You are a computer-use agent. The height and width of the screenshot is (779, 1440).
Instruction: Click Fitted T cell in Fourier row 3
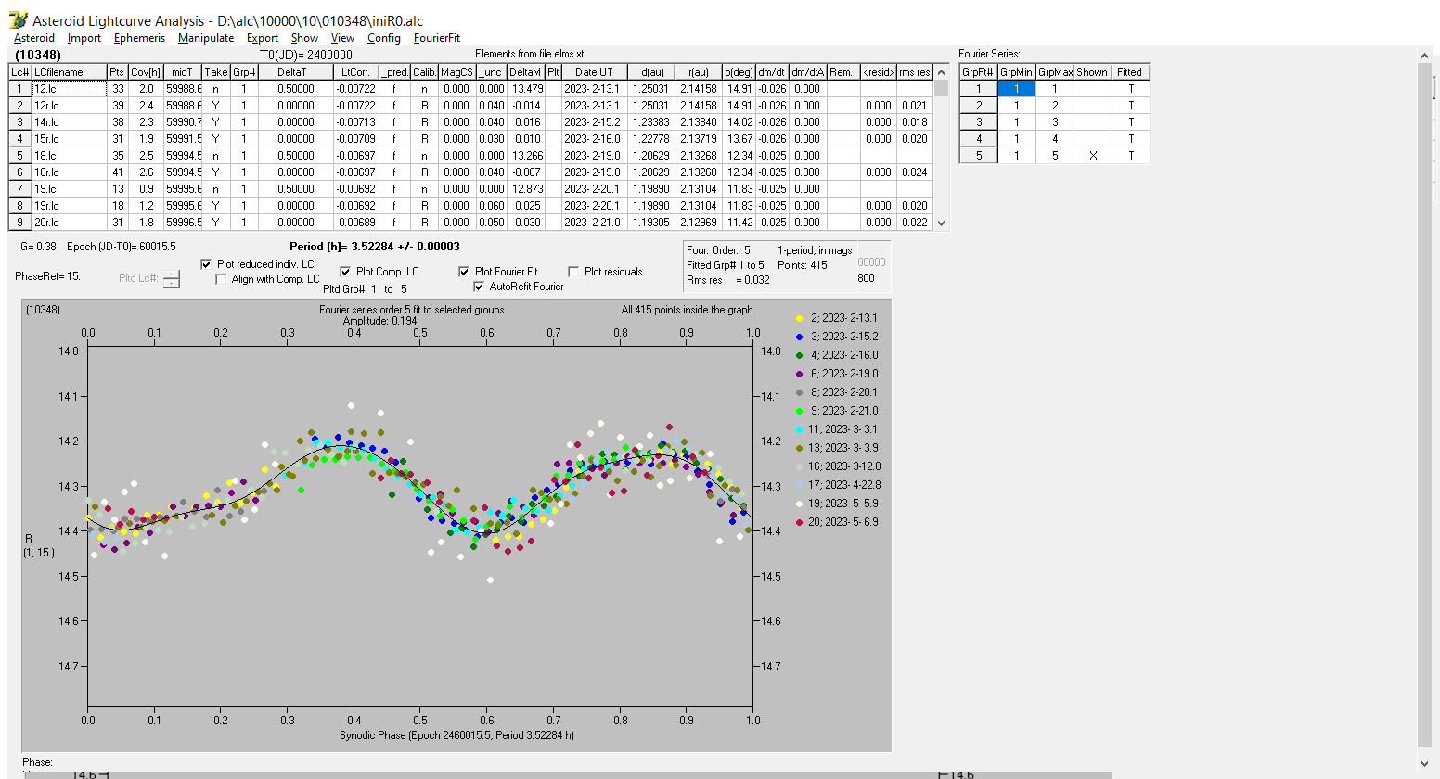click(1131, 122)
